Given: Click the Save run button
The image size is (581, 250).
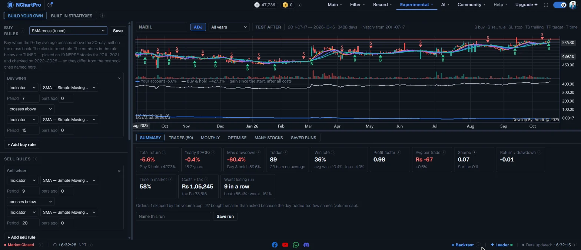Looking at the screenshot, I should [225, 216].
